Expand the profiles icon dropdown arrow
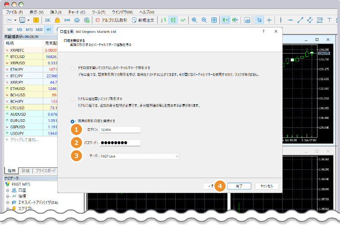Image resolution: width=340 pixels, height=225 pixels. pyautogui.click(x=28, y=20)
